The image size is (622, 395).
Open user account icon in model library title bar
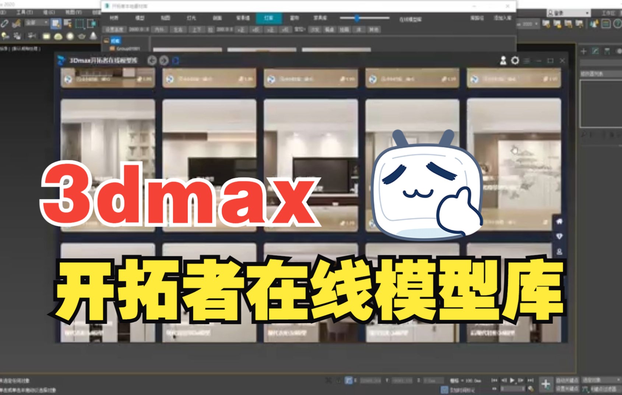pyautogui.click(x=503, y=61)
